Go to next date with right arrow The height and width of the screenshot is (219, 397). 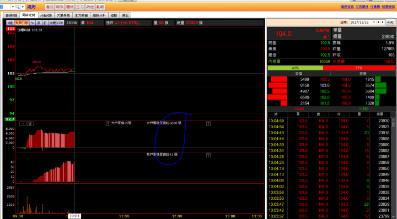point(383,23)
